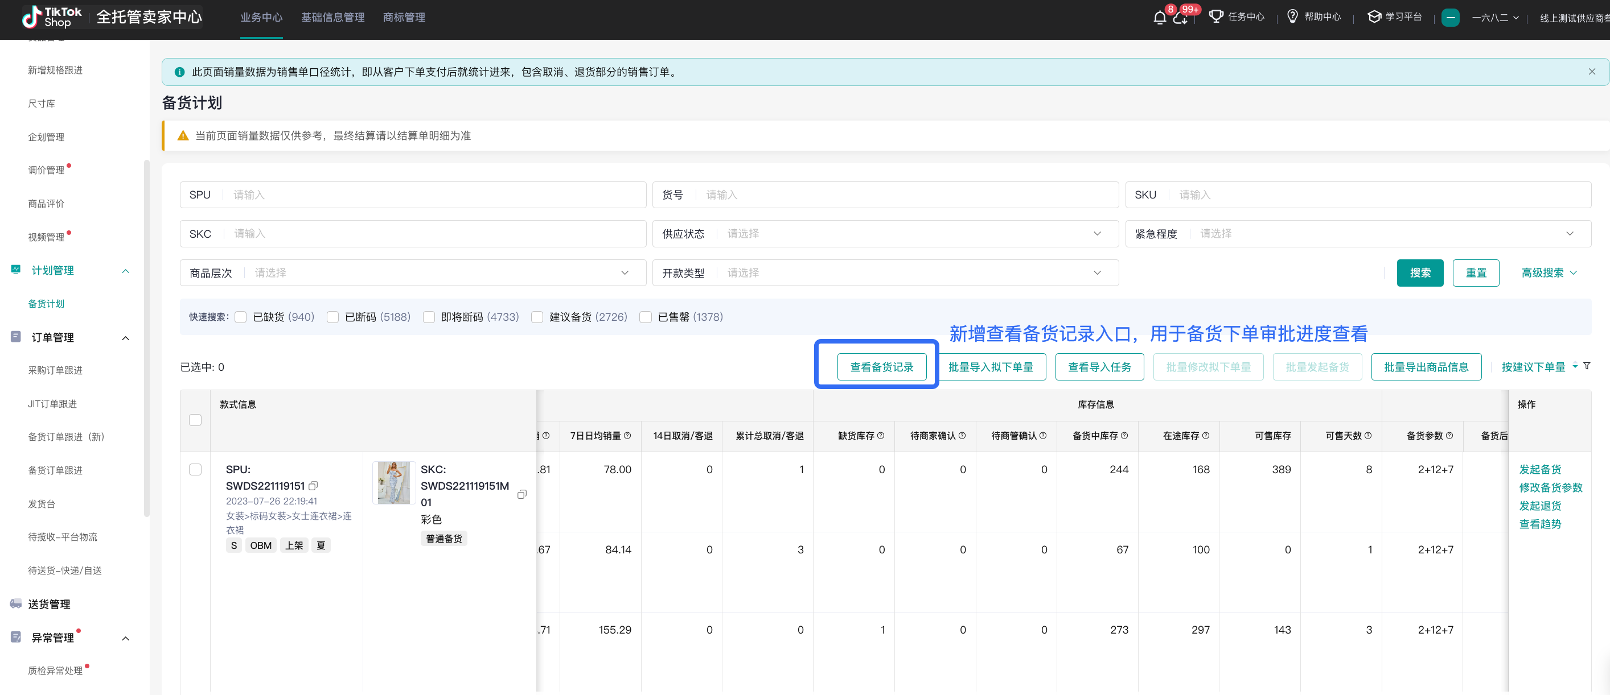Click the 发起备货 action link
The width and height of the screenshot is (1610, 695).
(x=1540, y=470)
